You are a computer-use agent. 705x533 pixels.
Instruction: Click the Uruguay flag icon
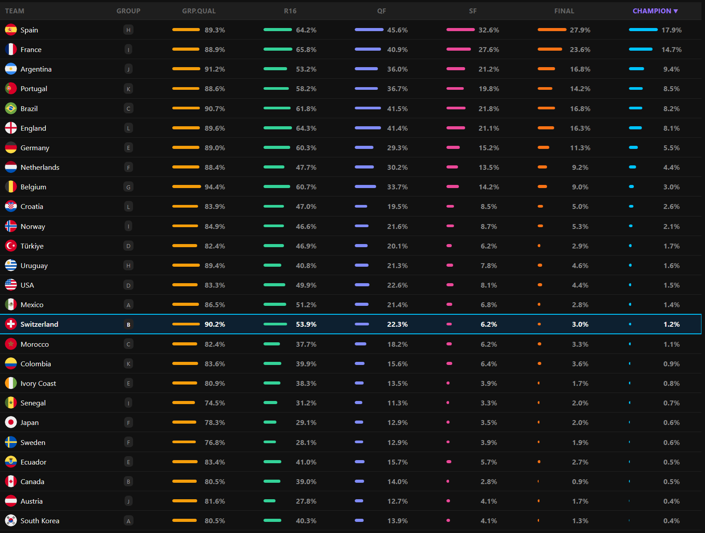pos(11,265)
